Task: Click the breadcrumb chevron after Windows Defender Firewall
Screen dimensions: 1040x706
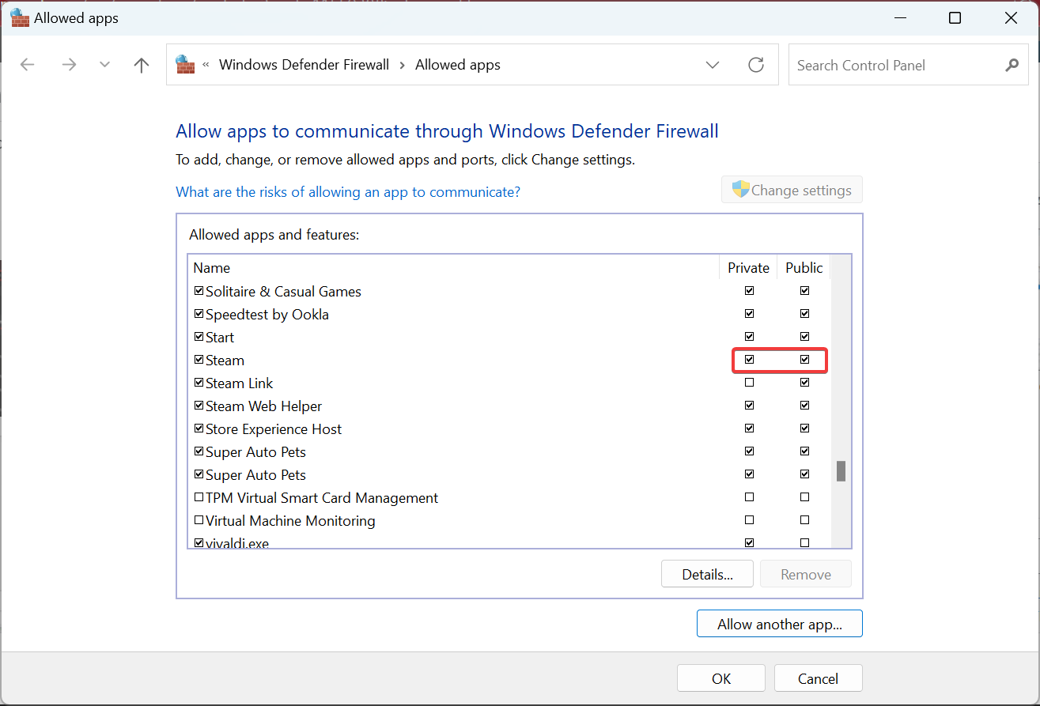Action: pos(403,65)
